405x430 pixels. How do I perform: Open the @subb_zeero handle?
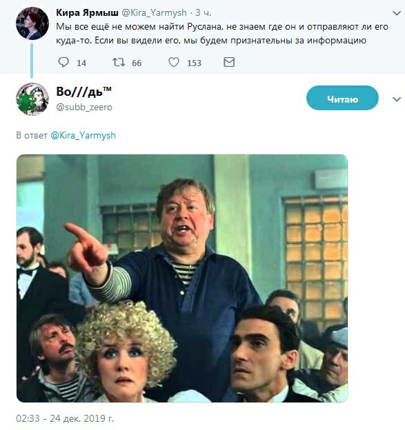[84, 107]
